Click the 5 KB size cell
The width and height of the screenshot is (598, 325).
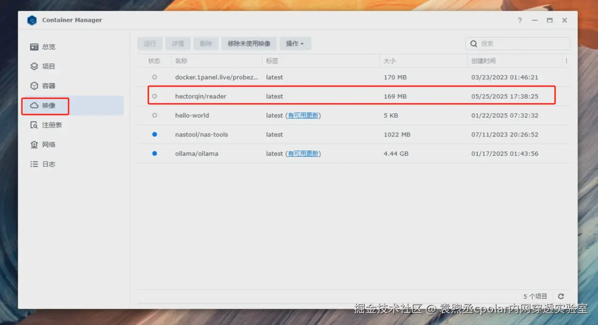coord(390,115)
